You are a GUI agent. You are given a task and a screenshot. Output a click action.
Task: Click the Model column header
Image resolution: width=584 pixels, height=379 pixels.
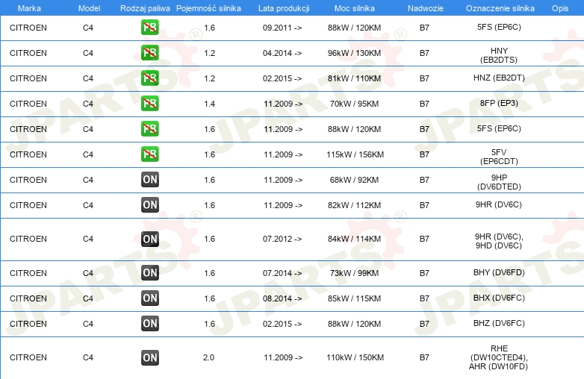89,8
